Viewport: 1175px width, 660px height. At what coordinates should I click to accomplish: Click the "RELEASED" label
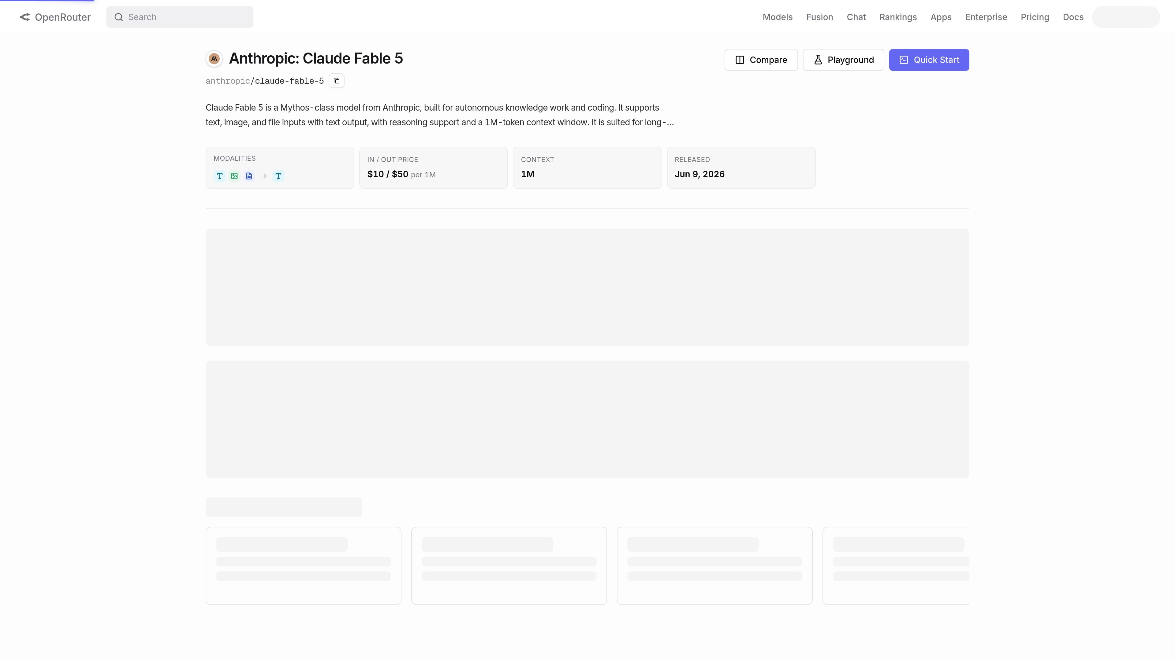(692, 160)
